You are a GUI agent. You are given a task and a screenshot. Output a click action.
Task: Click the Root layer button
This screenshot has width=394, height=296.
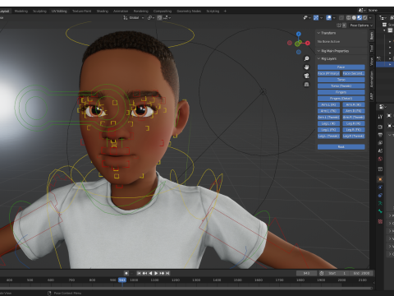point(341,147)
